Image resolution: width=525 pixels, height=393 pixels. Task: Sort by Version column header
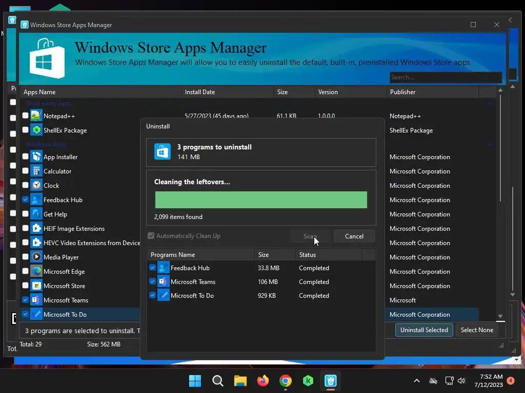coord(350,92)
